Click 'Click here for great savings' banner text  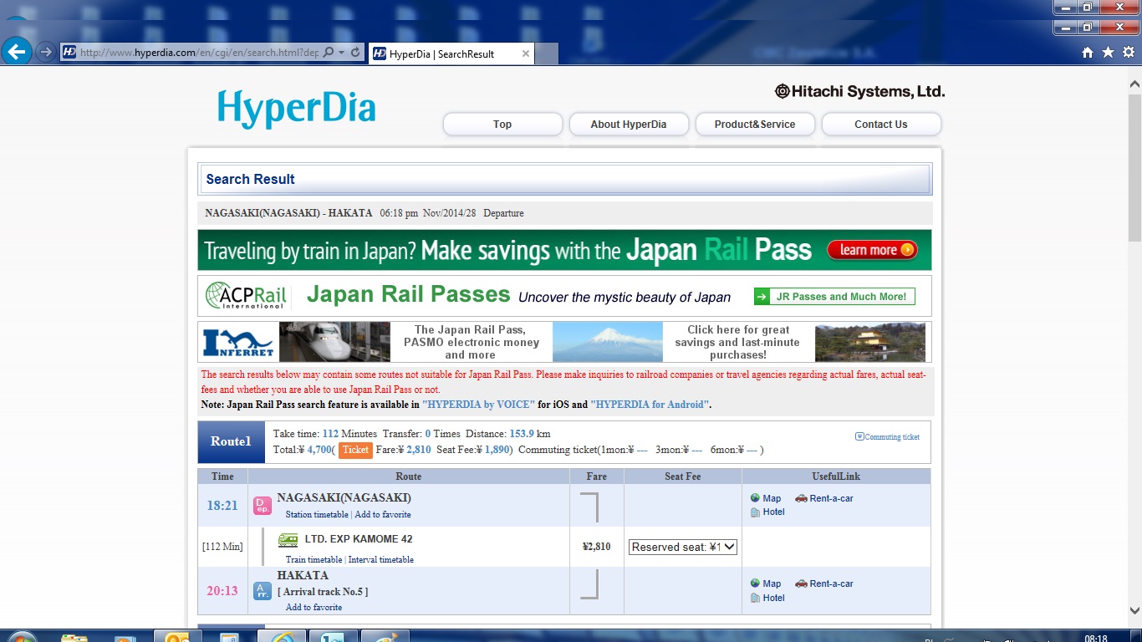[x=738, y=342]
